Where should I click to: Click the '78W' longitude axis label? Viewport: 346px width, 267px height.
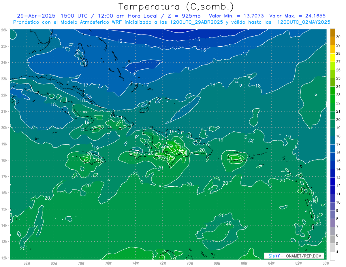click(x=81, y=263)
